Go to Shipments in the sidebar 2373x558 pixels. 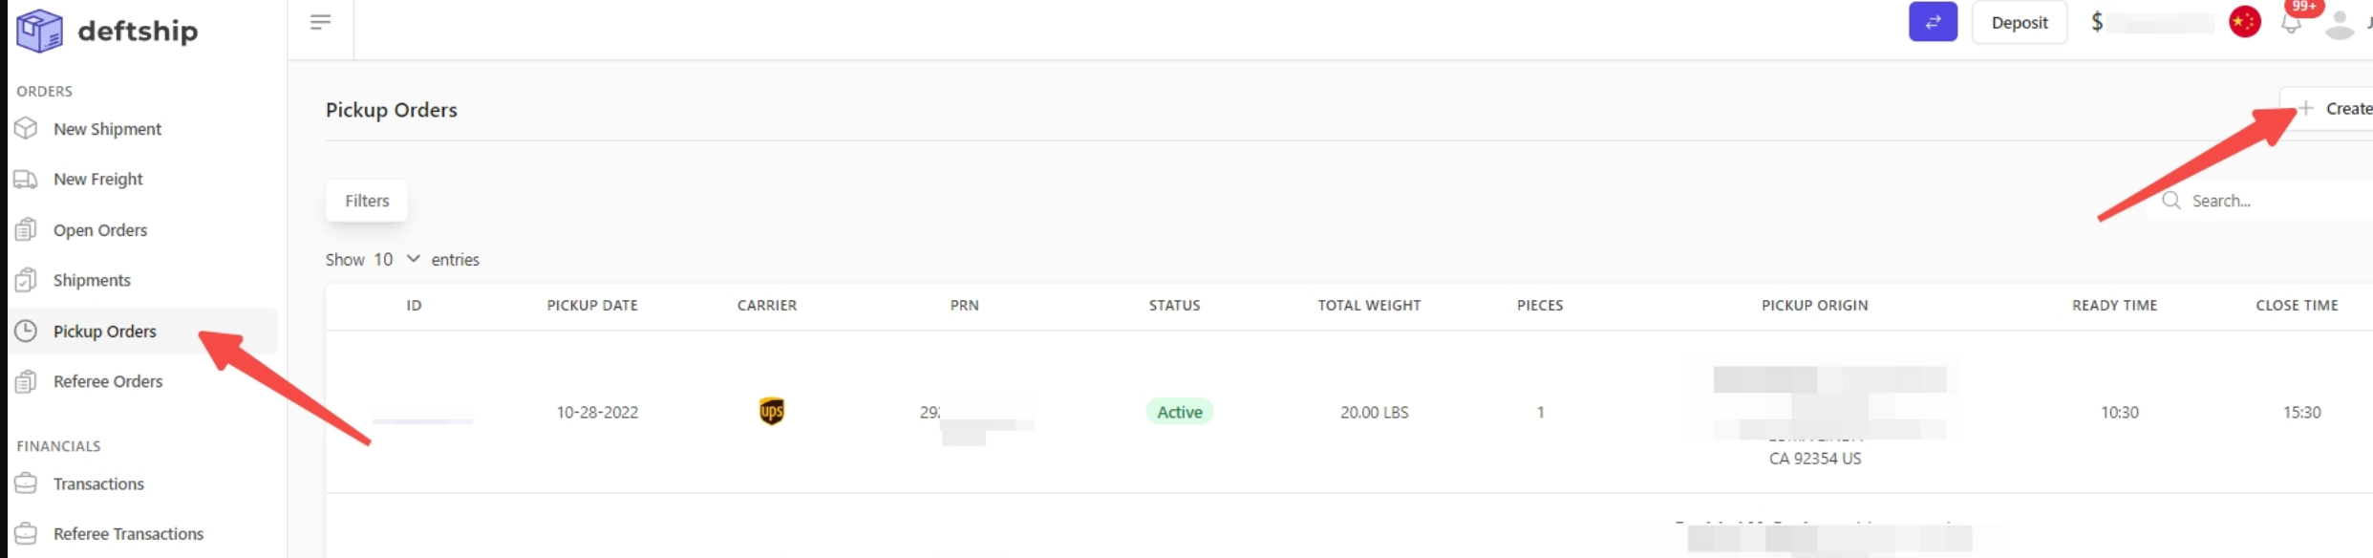pos(92,280)
